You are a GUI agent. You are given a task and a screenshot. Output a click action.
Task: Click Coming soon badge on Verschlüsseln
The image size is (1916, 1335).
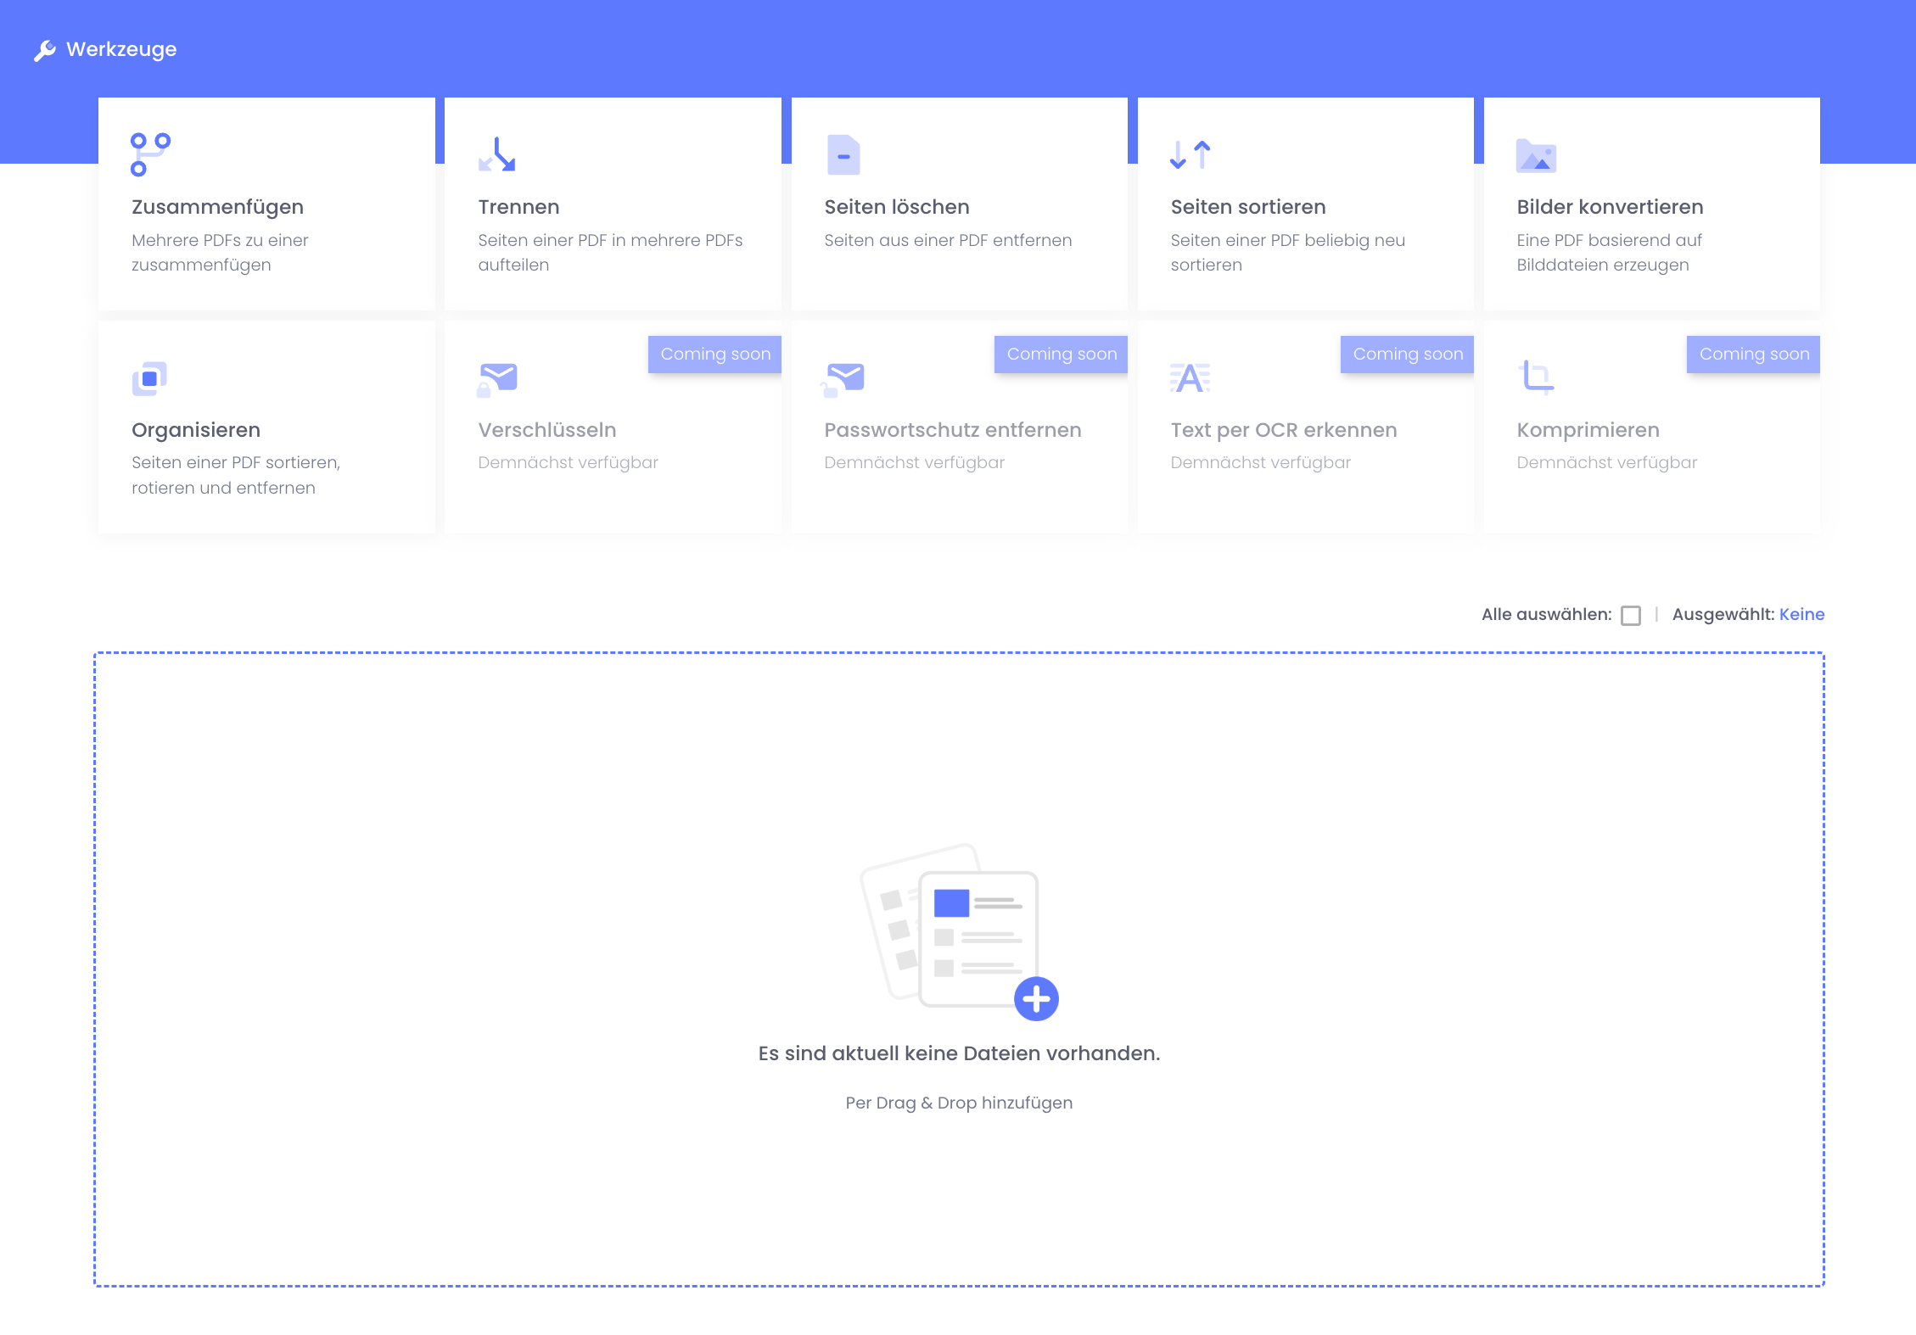click(714, 354)
